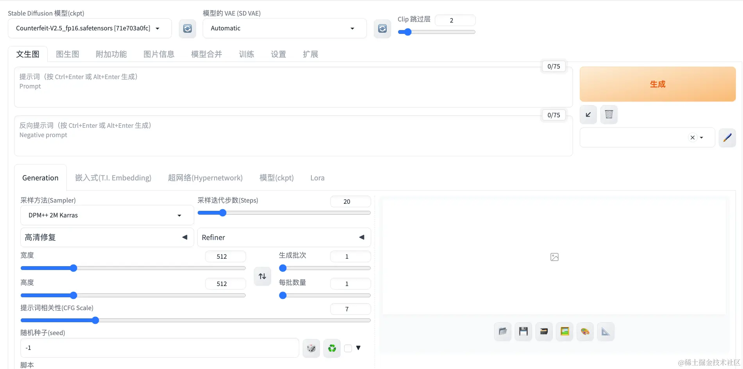Screen dimensions: 743x369
Task: Adjust the 宽度 width slider
Action: (133, 268)
